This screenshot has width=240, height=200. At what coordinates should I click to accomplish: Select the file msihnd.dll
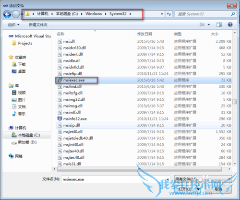[144, 86]
